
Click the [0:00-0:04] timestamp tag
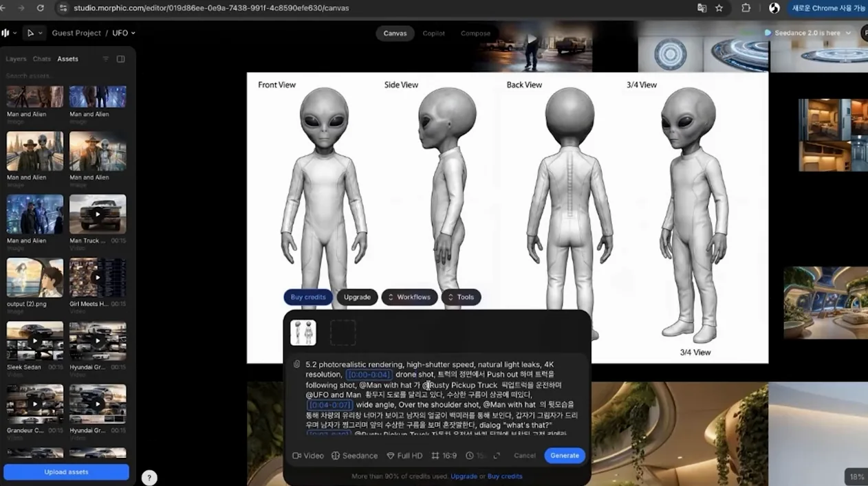(369, 375)
